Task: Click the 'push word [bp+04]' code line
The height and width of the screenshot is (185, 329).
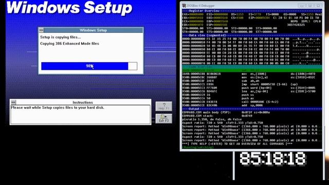Action: tap(252, 88)
